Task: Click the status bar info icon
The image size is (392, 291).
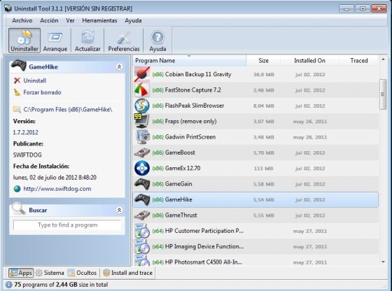Action: [8, 285]
